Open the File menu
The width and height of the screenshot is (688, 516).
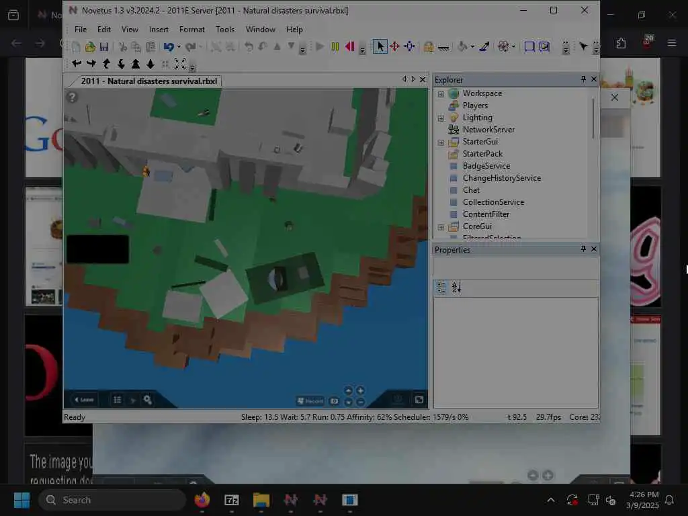click(81, 30)
